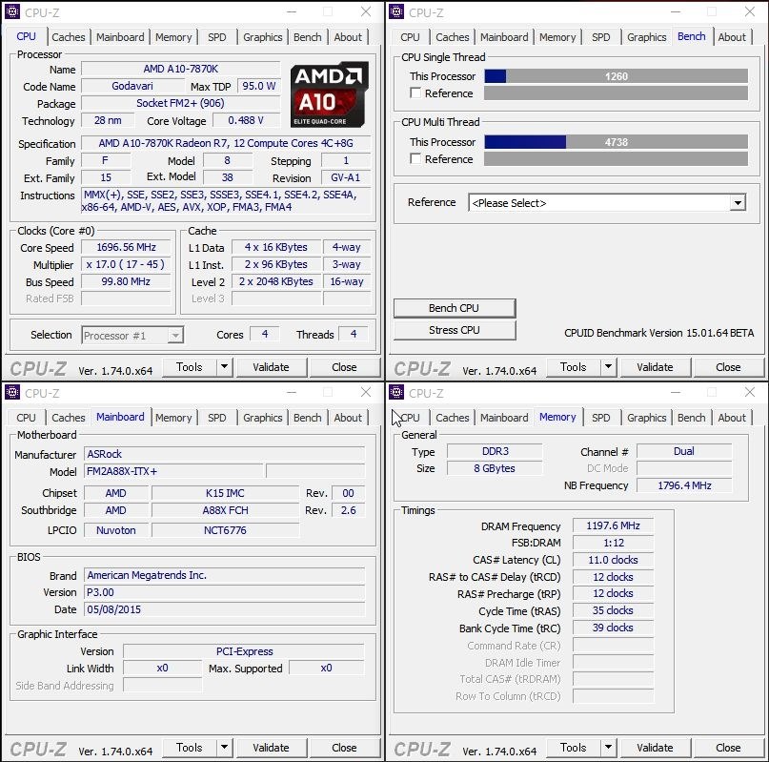Click the CPU-Z logo in the Mainboard window
The image size is (769, 762).
(x=39, y=747)
